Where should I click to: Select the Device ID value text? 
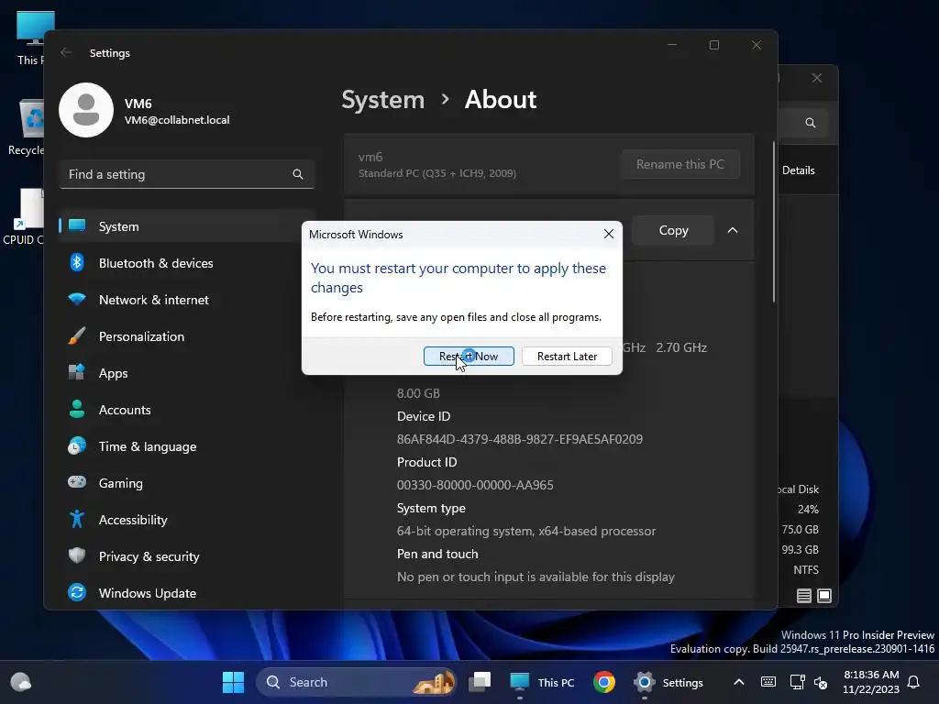click(520, 439)
